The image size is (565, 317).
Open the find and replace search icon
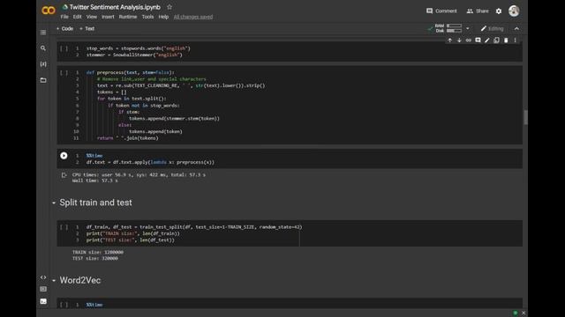point(43,48)
